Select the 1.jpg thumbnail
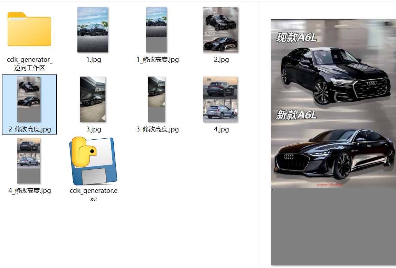This screenshot has height=268, width=396. (93, 30)
